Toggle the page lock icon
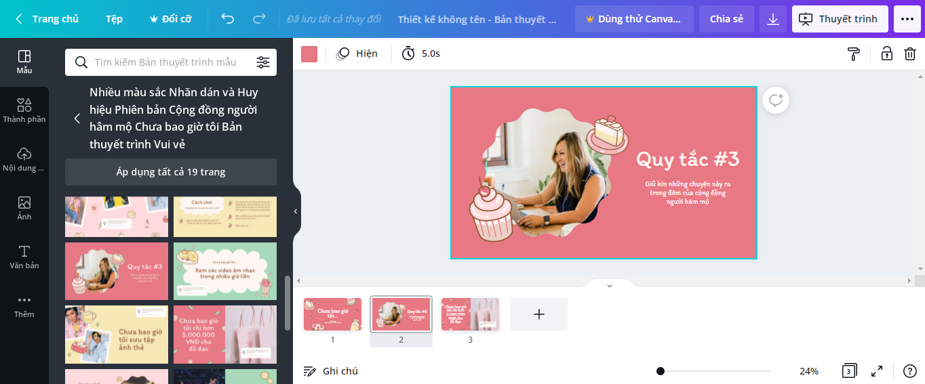This screenshot has height=384, width=925. 886,54
